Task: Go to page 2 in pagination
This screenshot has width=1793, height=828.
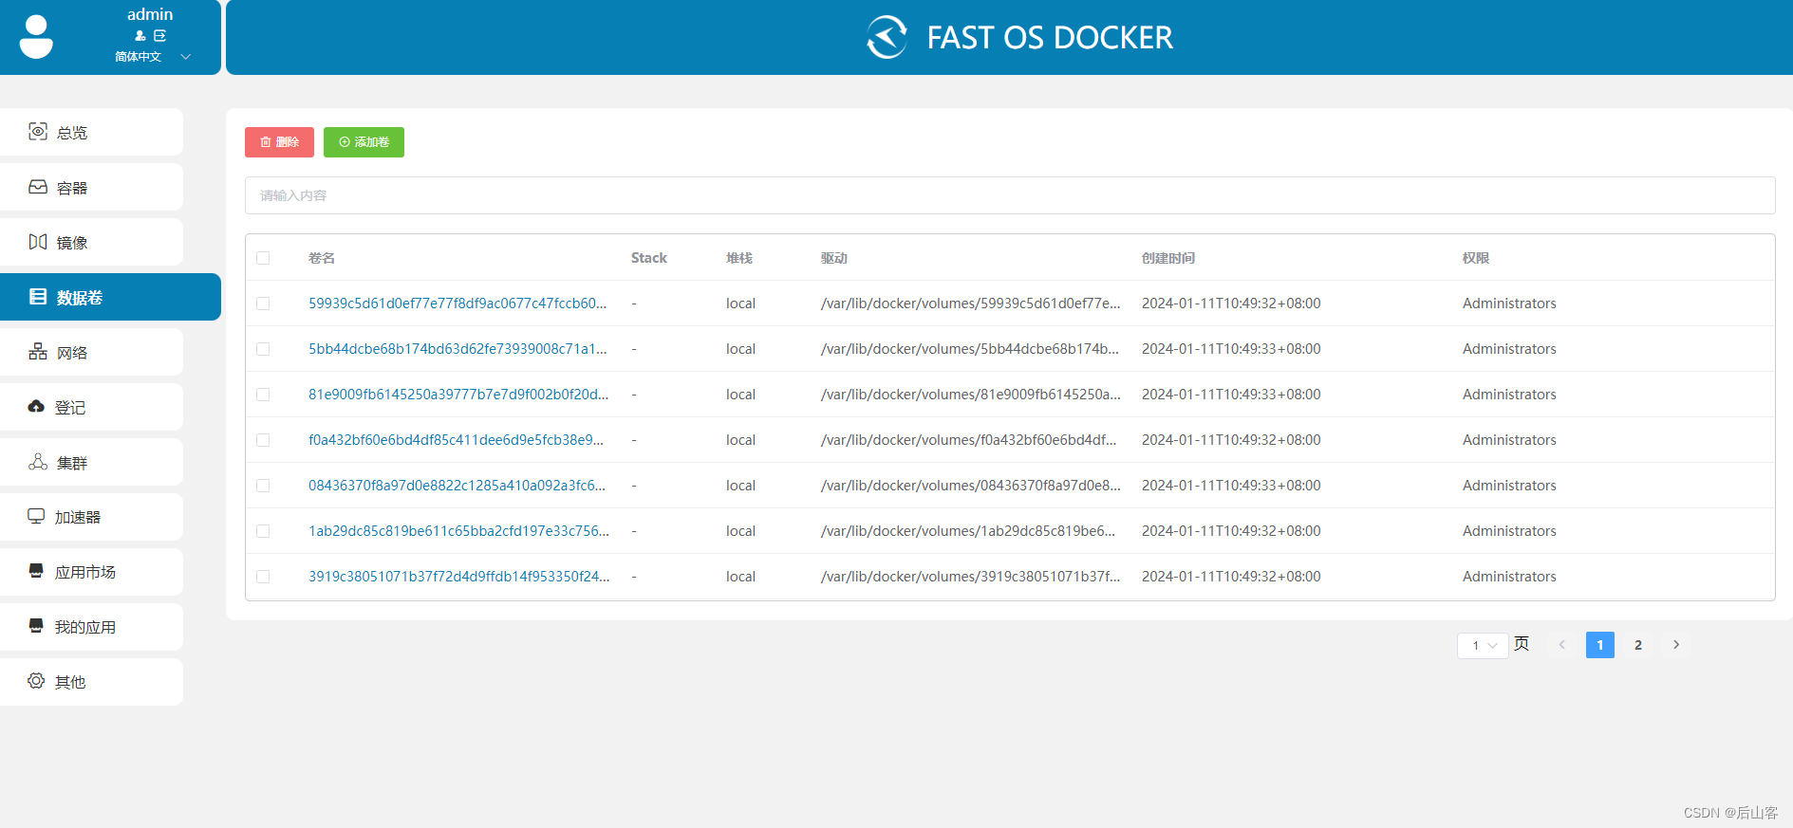Action: tap(1638, 645)
